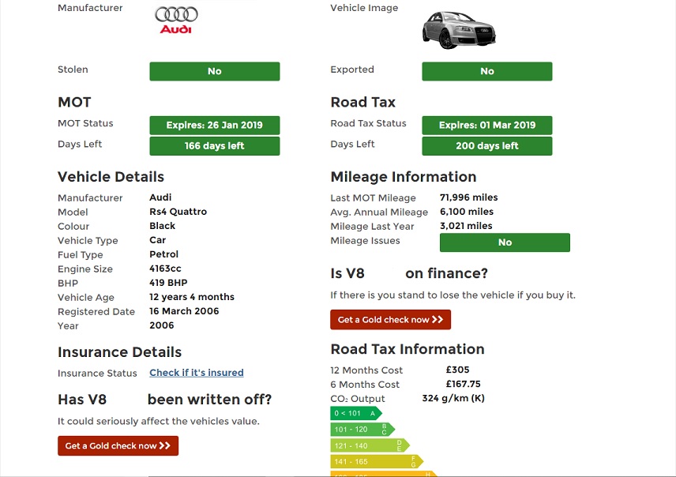676x477 pixels.
Task: Click the Road Tax 'Expires: 01 Mar 2019' badge
Action: 487,125
